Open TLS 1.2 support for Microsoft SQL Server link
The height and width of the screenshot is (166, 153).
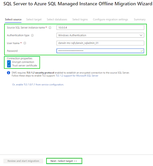point(77,76)
